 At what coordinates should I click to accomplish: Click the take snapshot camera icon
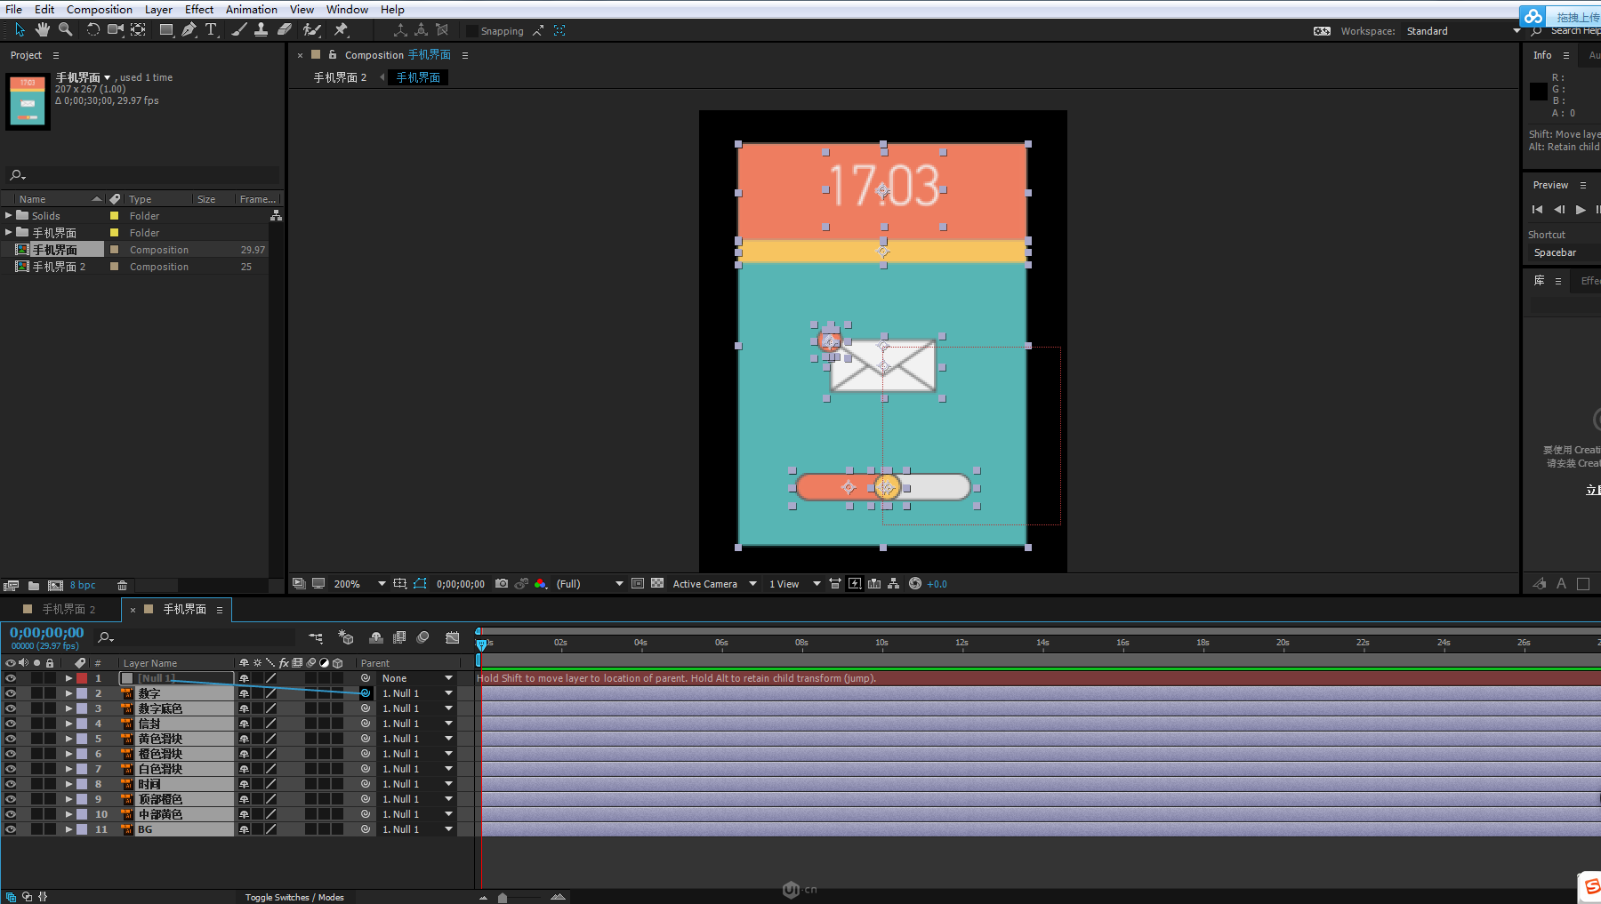tap(502, 584)
